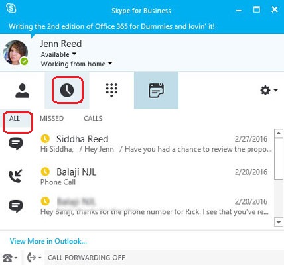The height and width of the screenshot is (265, 284).
Task: Open the Contacts tab person icon
Action: [22, 91]
